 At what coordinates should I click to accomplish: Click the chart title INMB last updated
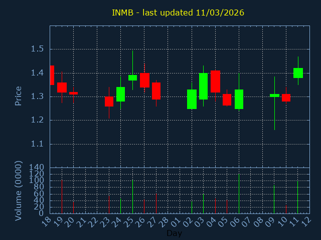(x=178, y=12)
